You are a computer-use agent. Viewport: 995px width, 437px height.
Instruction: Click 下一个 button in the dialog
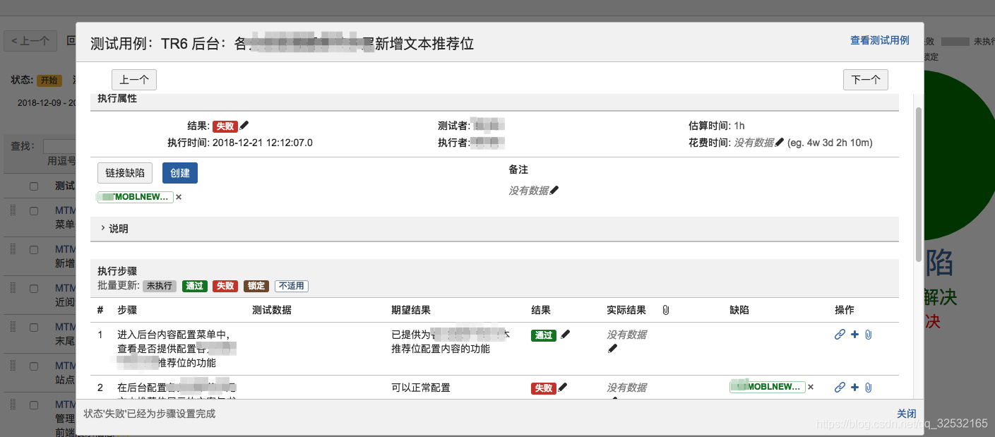866,80
